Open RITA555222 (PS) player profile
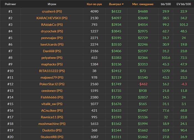 tap(52, 71)
